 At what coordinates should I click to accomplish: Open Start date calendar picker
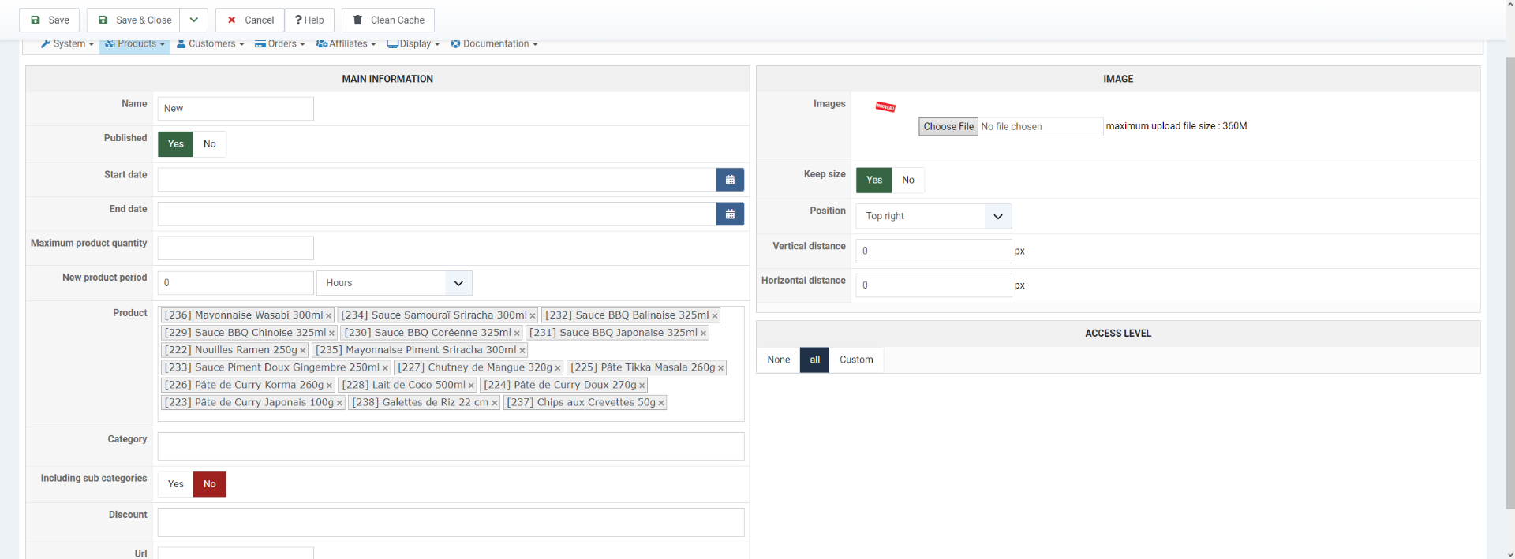(730, 180)
